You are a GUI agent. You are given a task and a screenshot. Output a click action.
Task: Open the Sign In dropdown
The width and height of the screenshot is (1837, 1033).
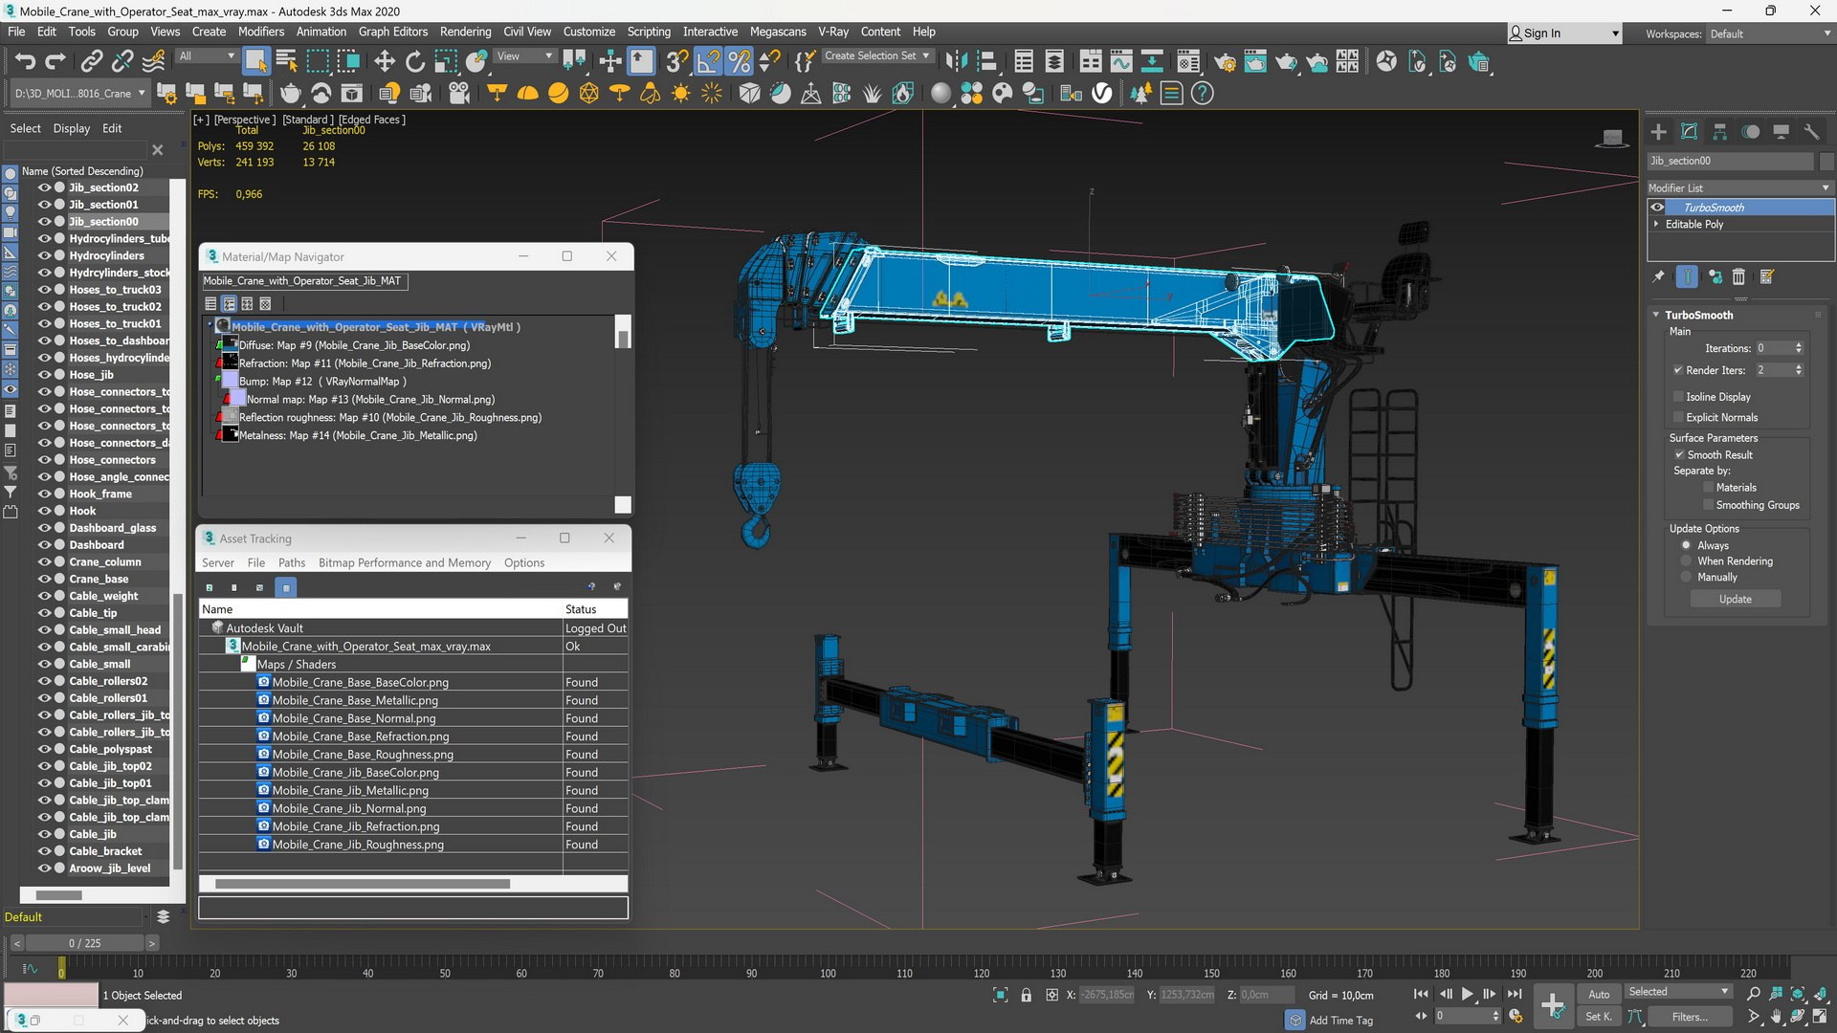[x=1564, y=33]
